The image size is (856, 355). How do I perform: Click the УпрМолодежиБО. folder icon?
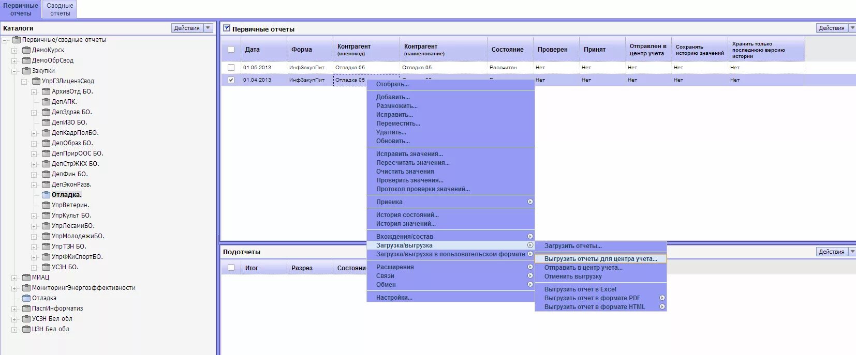pyautogui.click(x=46, y=236)
